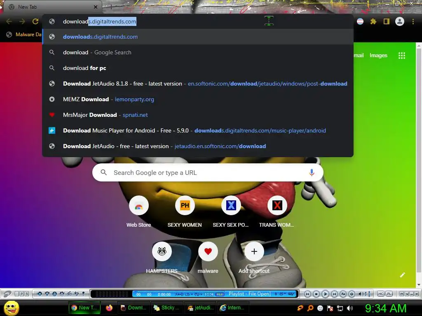Click the system tray volume icon
This screenshot has width=422, height=316.
(x=350, y=308)
